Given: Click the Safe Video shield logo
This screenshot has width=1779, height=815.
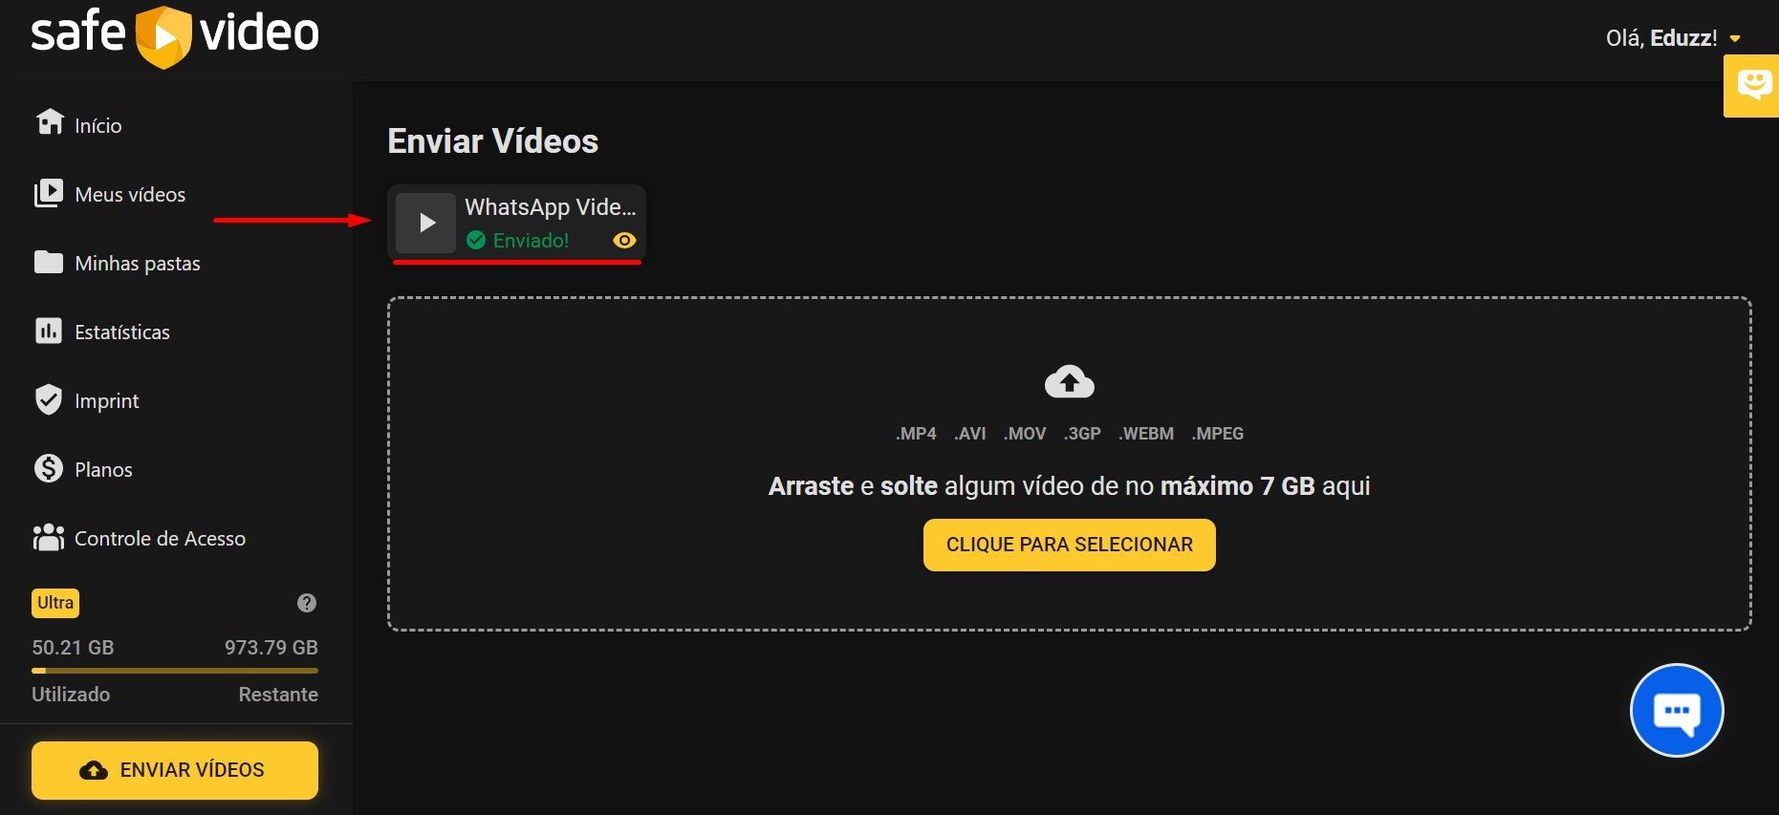Looking at the screenshot, I should [x=163, y=37].
